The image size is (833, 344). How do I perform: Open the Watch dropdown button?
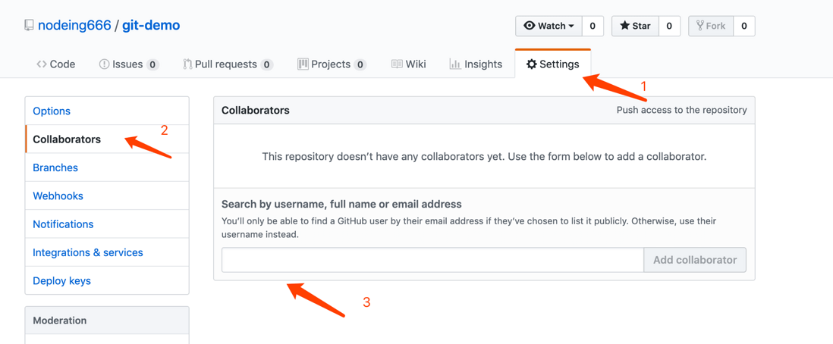pyautogui.click(x=549, y=26)
